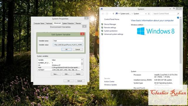Switch to the Computer Name tab

39,23
